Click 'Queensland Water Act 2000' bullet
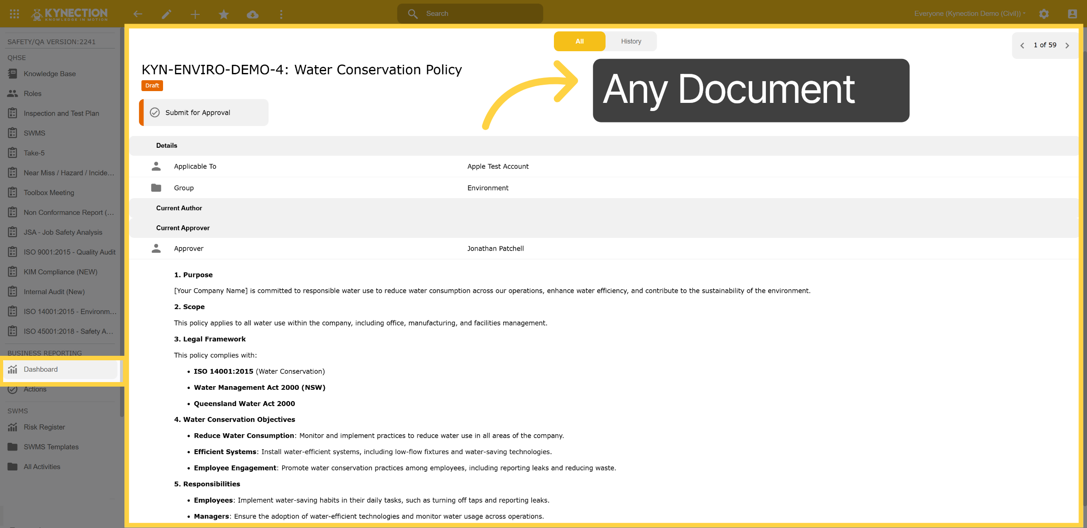Image resolution: width=1087 pixels, height=528 pixels. 245,403
